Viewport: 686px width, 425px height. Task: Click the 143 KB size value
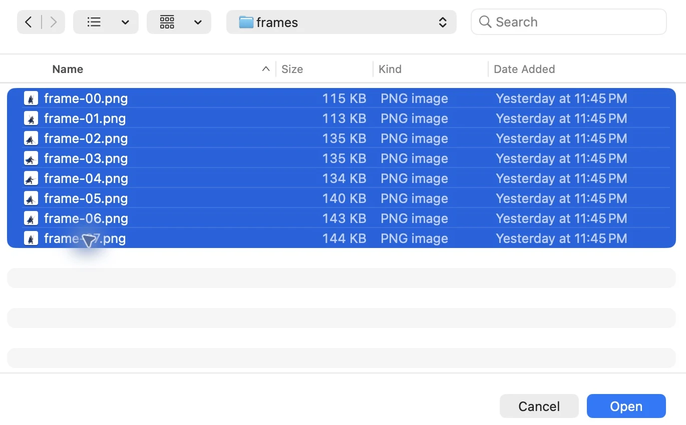coord(344,218)
